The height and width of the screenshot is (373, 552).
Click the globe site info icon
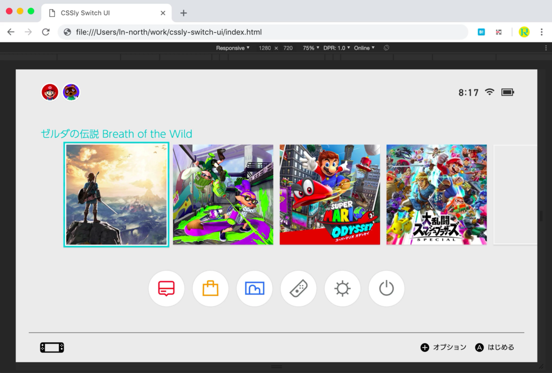[x=67, y=32]
